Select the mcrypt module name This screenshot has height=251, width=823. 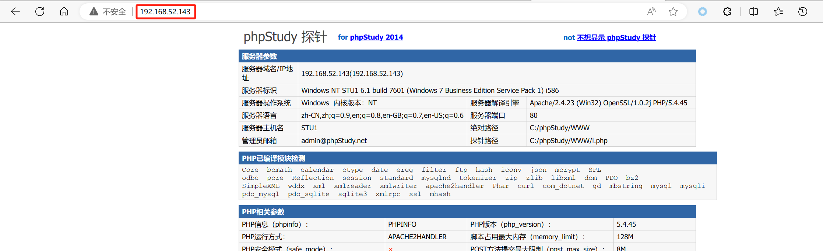click(567, 170)
